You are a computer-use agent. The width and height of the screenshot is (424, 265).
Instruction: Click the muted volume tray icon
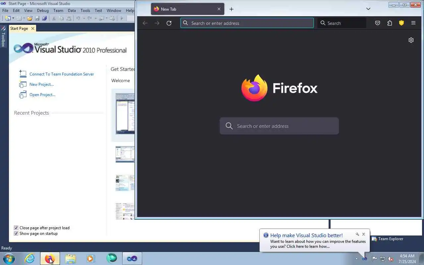(391, 259)
